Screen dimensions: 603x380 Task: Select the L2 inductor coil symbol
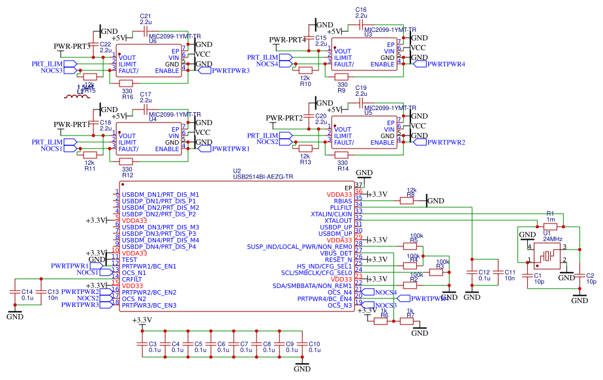77,96
